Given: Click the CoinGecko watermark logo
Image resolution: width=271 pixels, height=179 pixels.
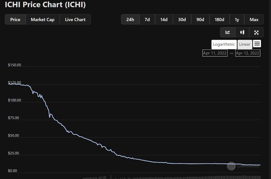Looking at the screenshot, I should 231,166.
